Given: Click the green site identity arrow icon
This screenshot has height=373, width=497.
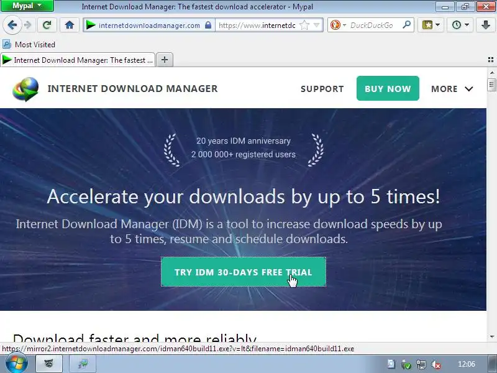Looking at the screenshot, I should [91, 25].
